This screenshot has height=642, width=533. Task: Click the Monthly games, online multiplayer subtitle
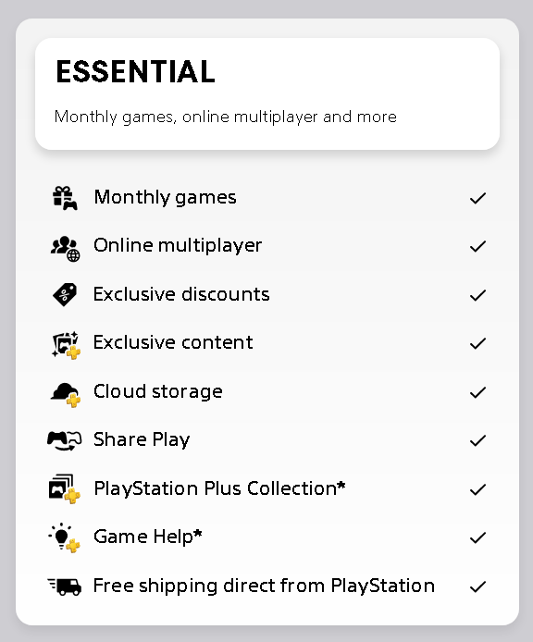226,117
